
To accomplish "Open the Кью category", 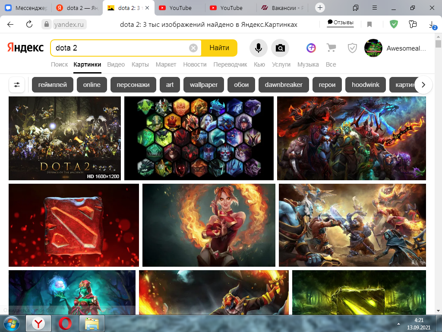I will (x=259, y=65).
